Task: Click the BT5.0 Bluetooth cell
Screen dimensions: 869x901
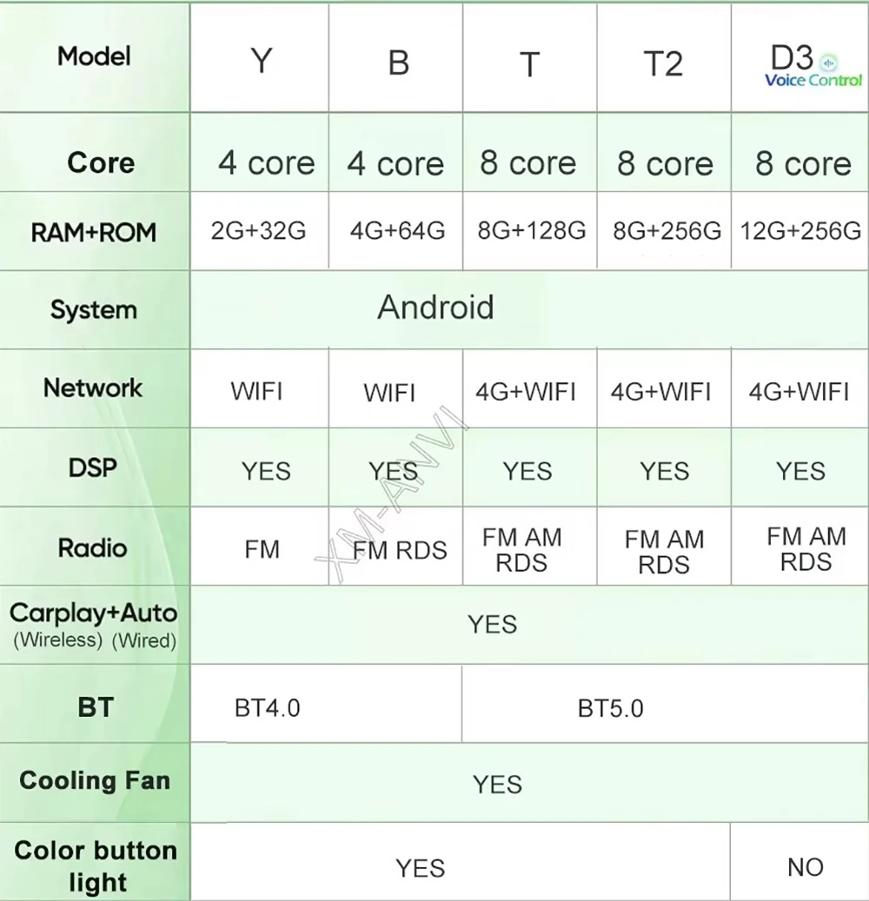Action: (610, 709)
